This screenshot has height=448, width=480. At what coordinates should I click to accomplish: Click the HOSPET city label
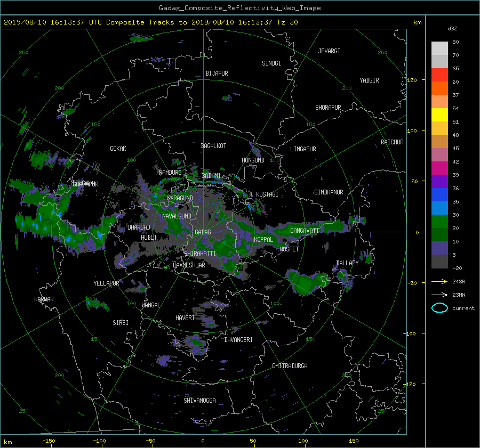click(x=289, y=249)
